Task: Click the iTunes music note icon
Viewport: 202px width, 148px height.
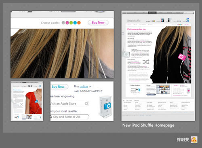Action: (187, 20)
